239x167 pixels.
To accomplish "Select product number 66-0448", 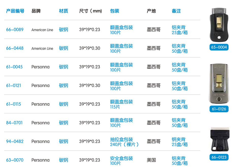I will click(15, 48).
